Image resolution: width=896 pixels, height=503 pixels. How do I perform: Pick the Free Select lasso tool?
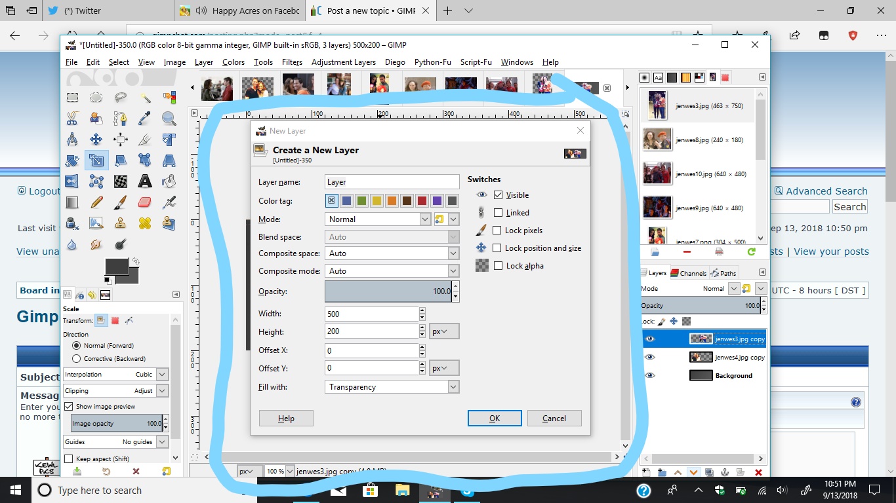[121, 98]
